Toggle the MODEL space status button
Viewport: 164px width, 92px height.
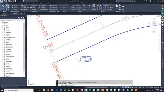coord(103,87)
